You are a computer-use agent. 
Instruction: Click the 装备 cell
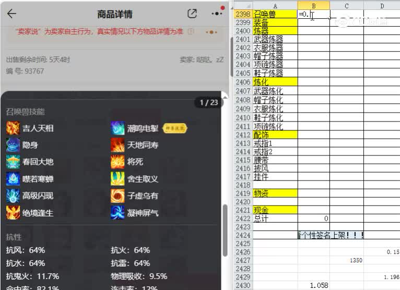tap(275, 22)
